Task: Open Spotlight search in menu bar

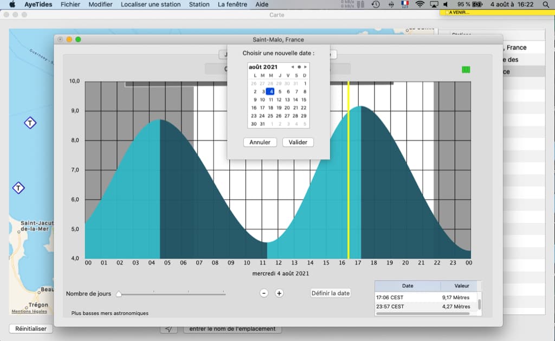Action: tap(546, 4)
